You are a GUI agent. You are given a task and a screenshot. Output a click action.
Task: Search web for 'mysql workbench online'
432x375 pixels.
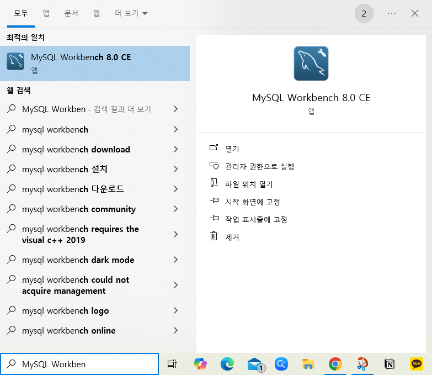[68, 330]
